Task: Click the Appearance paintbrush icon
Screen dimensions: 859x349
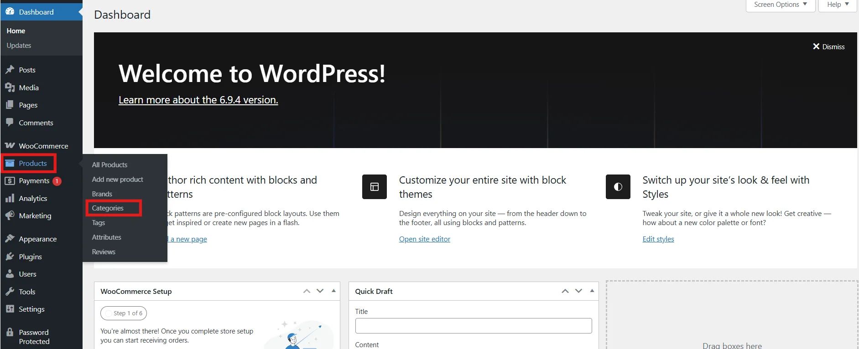Action: coord(10,239)
